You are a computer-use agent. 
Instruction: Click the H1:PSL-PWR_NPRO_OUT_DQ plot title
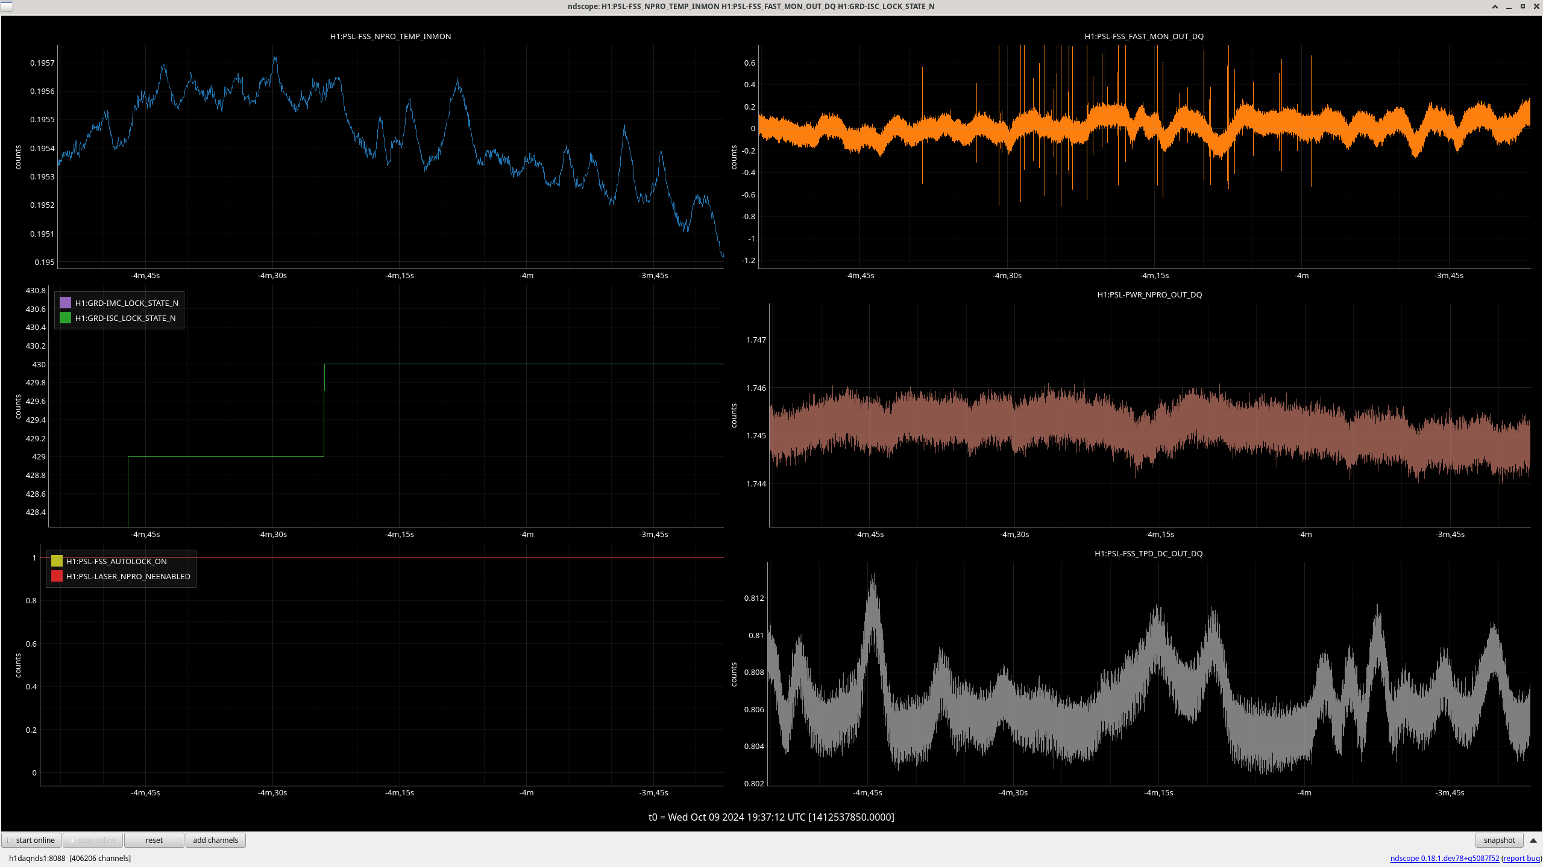point(1149,294)
